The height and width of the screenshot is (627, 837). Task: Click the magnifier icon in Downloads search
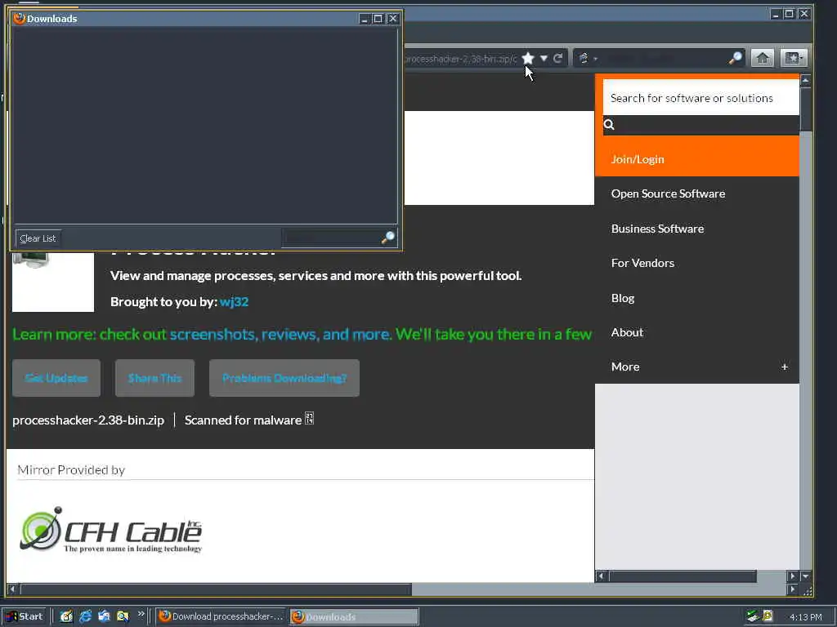[x=388, y=238]
